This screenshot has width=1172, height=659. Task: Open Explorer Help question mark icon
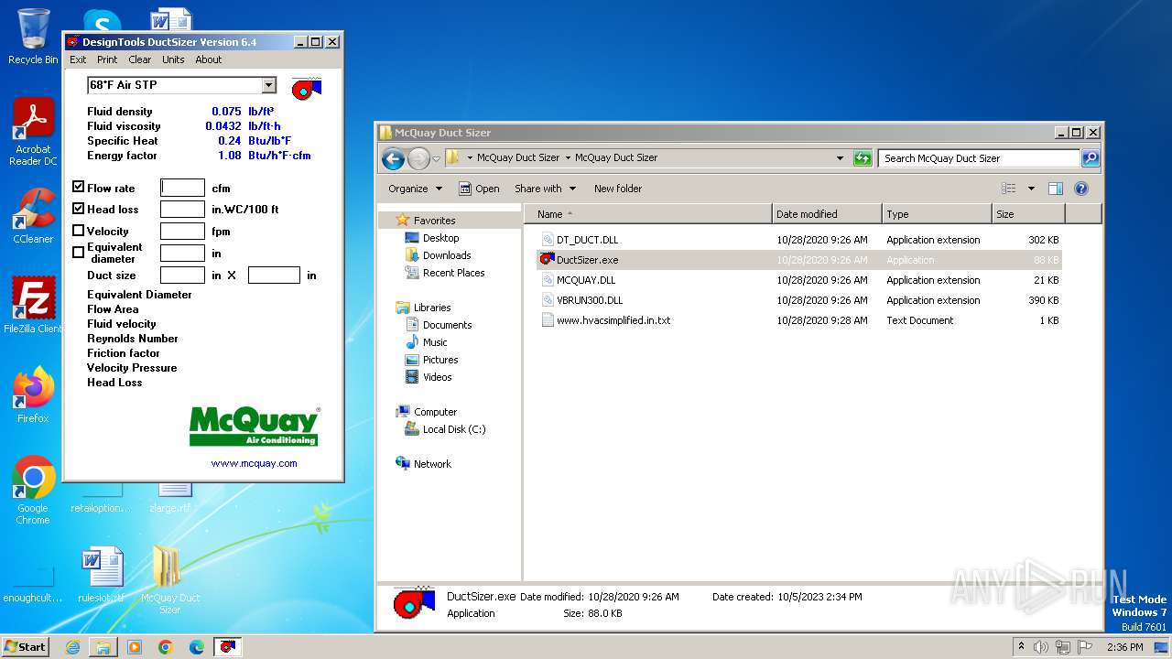tap(1080, 189)
